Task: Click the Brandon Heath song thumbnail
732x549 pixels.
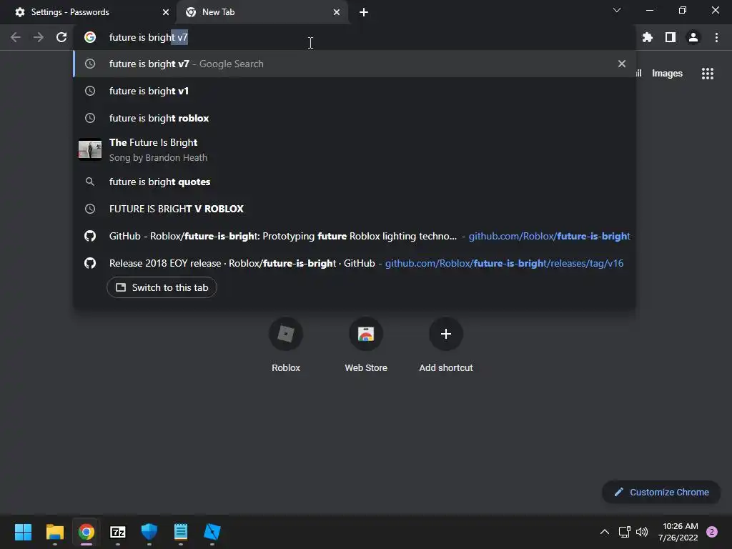Action: click(x=90, y=150)
